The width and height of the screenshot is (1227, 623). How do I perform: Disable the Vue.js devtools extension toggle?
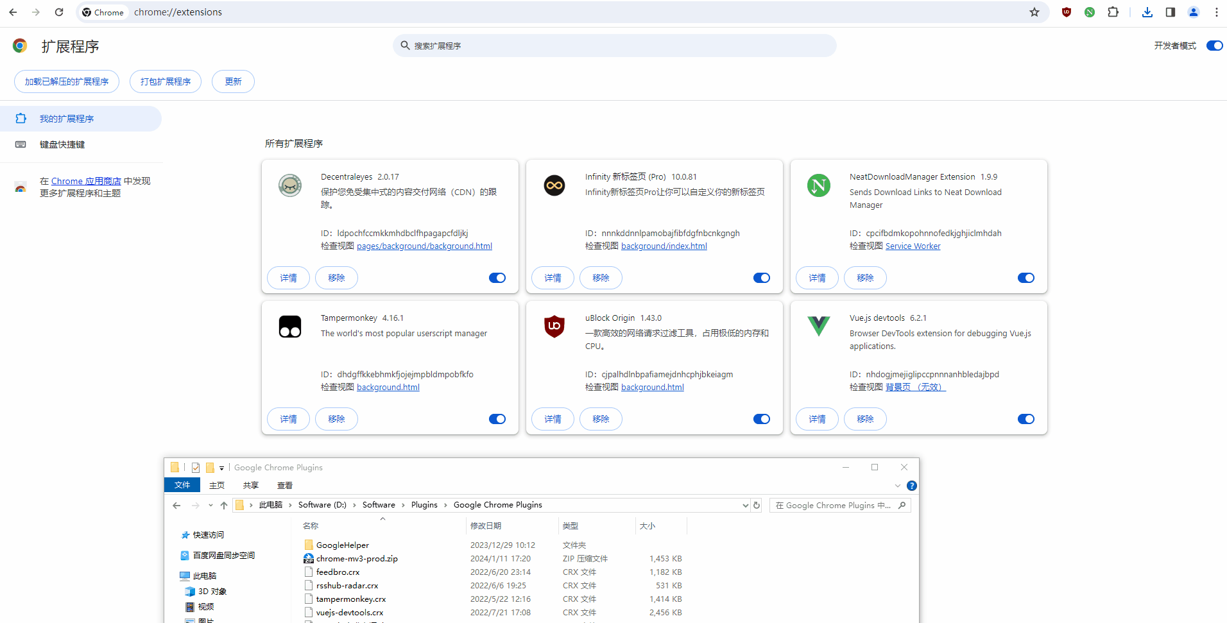tap(1025, 419)
